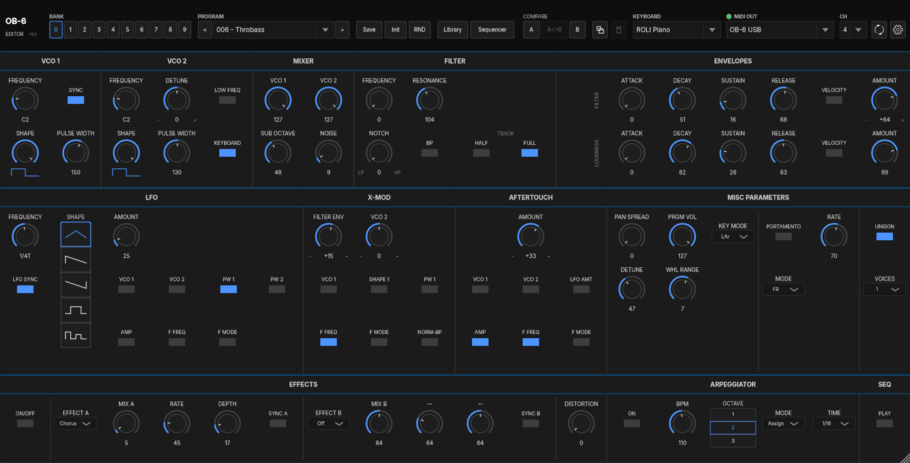This screenshot has height=463, width=910.
Task: Turn off UNISON mode
Action: click(x=885, y=236)
